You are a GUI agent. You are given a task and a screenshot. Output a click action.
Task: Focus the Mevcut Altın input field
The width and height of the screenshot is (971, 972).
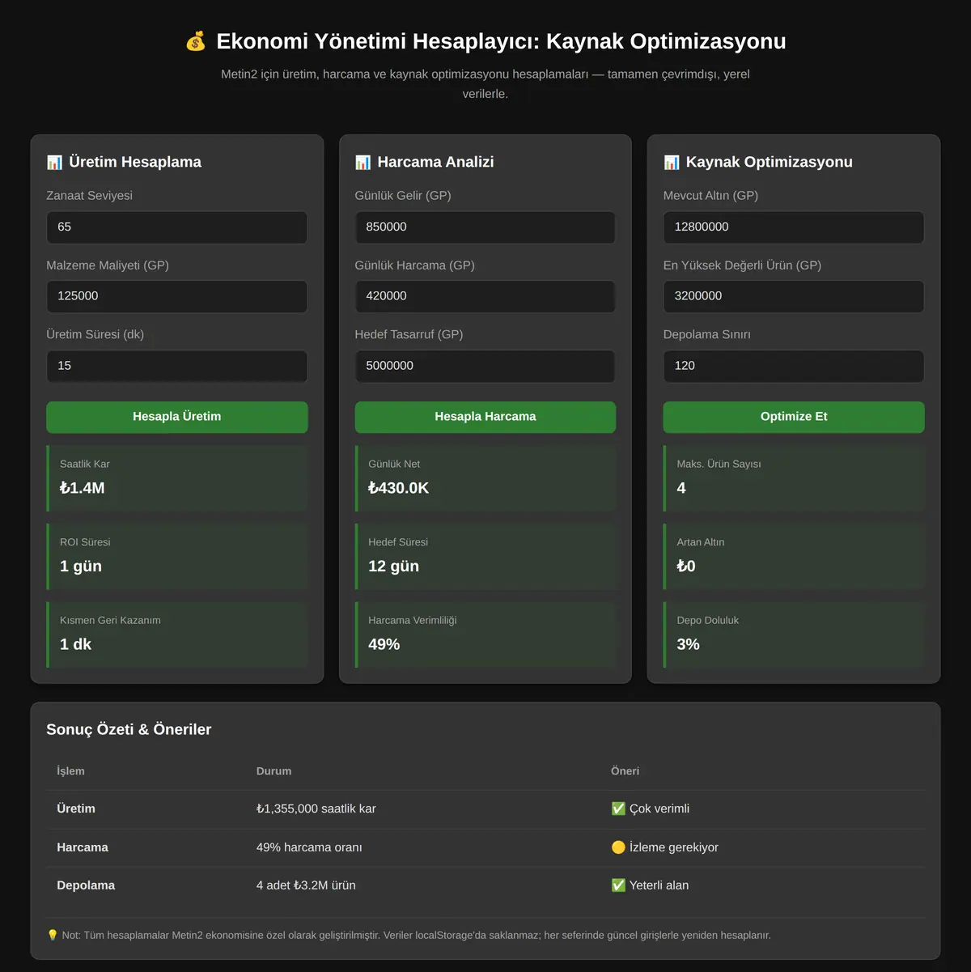[794, 227]
